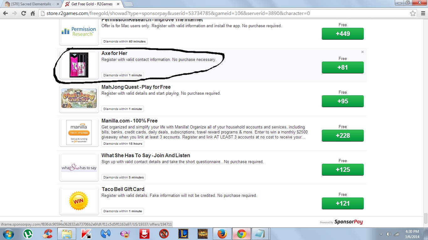
Task: Click the +449 Permission Research button
Action: (x=342, y=34)
